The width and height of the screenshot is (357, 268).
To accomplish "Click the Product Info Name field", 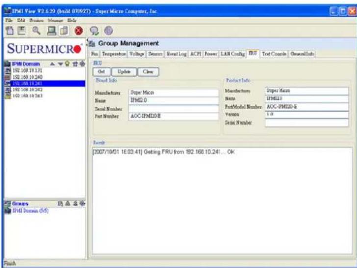I will [306, 99].
